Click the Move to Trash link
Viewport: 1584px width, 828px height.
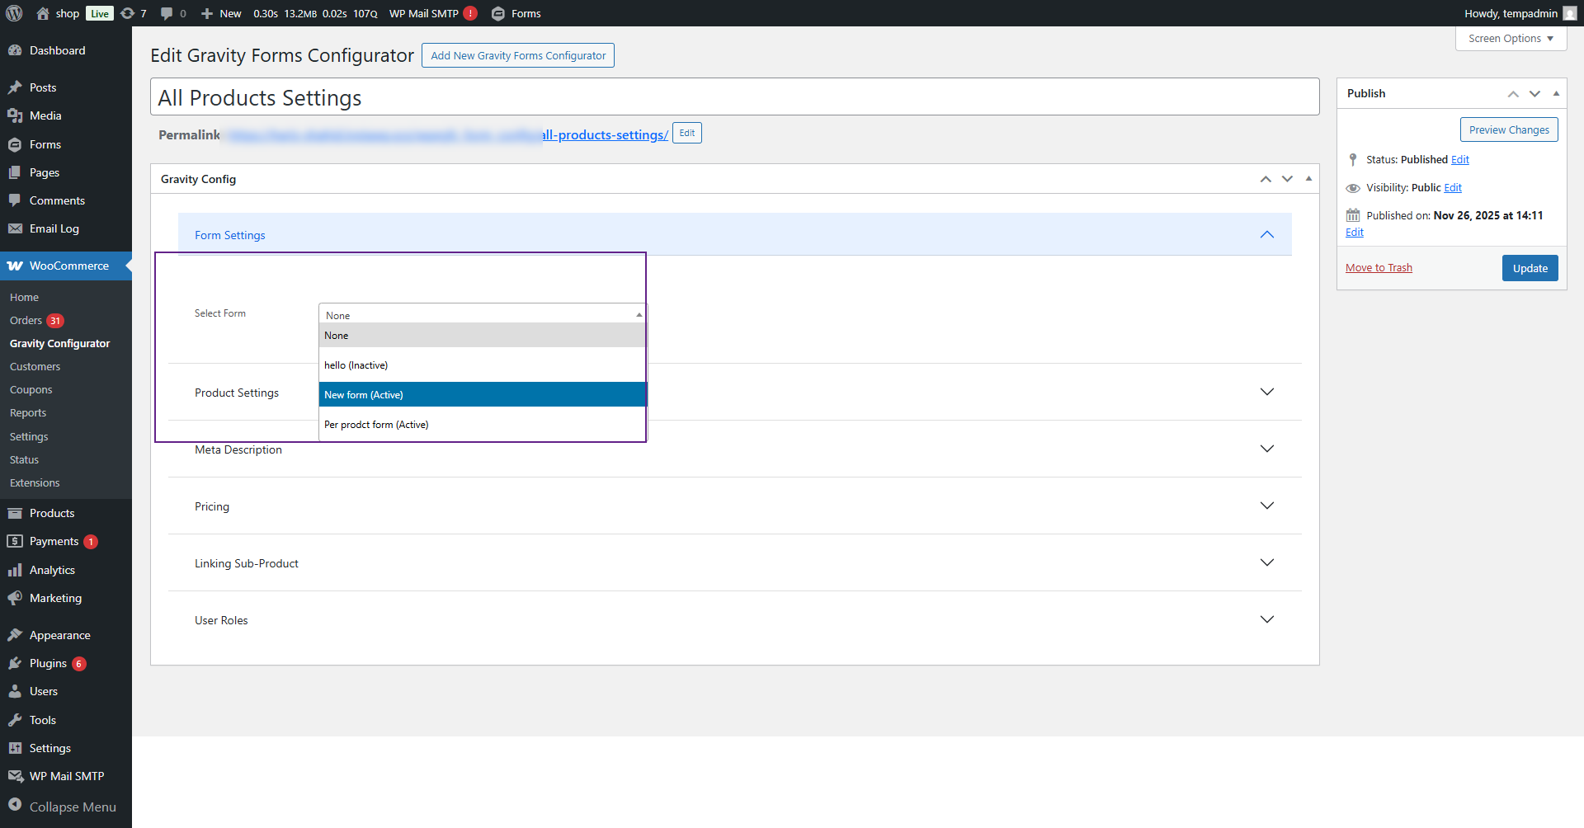(1379, 268)
